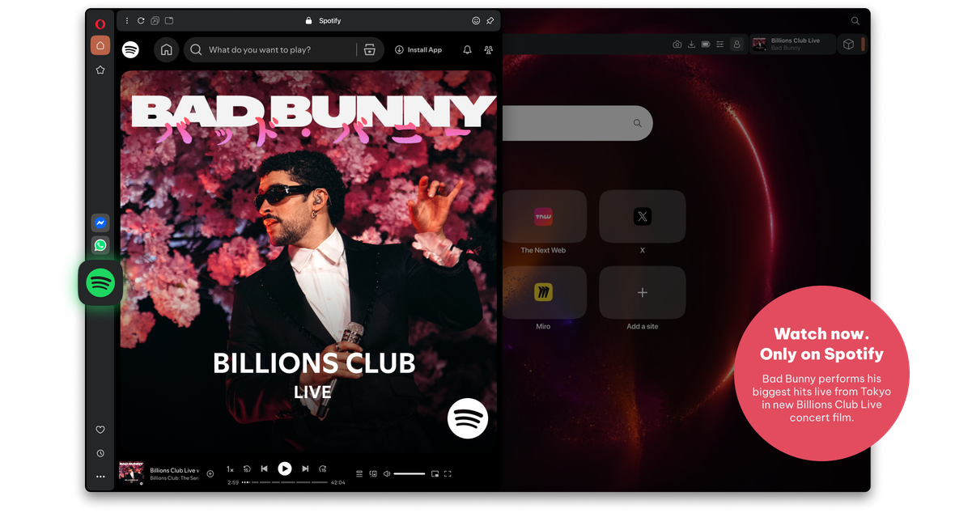Go to Spotify Home

166,50
